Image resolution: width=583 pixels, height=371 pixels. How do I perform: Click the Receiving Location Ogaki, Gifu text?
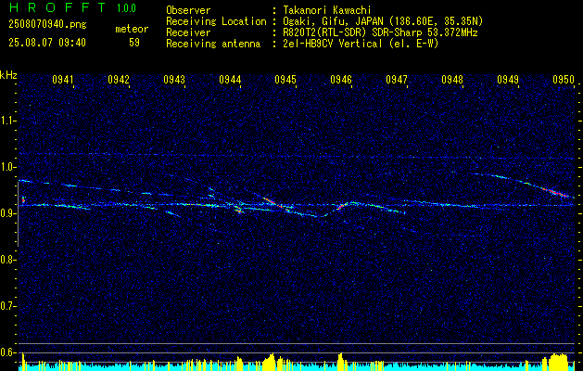pyautogui.click(x=383, y=21)
